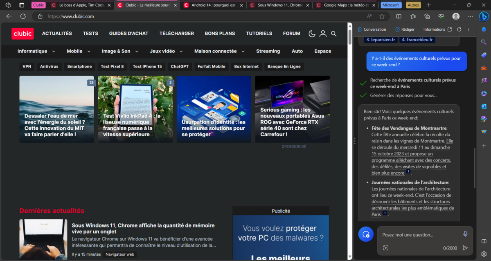Open sidebar settings gear icon
Image resolution: width=491 pixels, height=261 pixels.
pos(484,254)
